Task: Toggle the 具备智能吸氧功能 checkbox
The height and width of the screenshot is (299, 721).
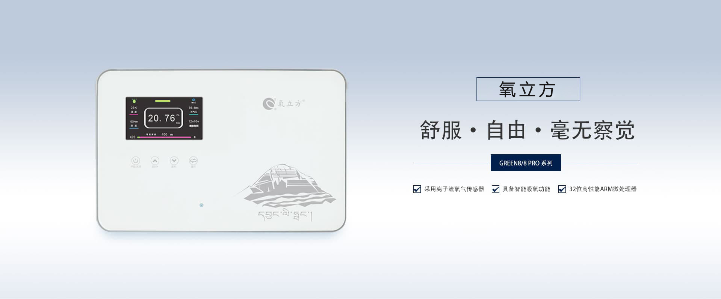Action: click(495, 189)
